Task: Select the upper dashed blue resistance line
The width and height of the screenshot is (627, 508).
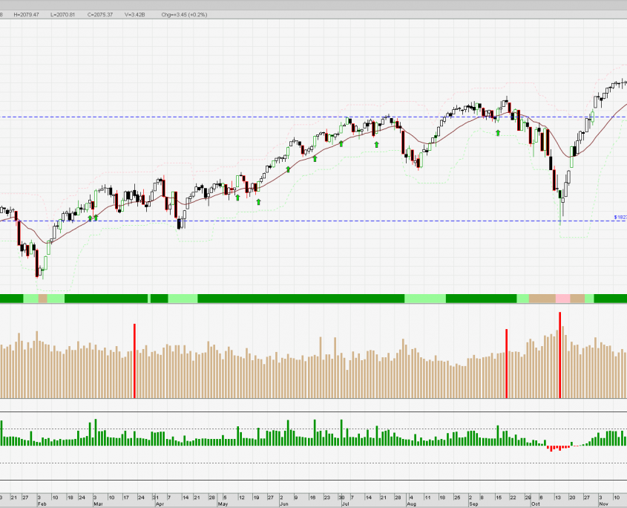Action: click(223, 117)
